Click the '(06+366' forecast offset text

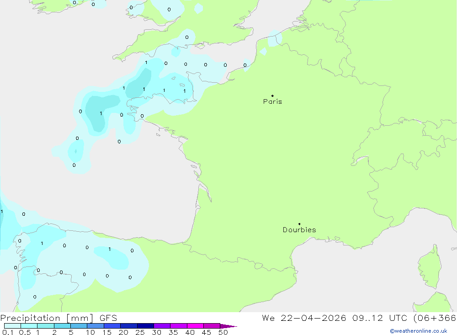pos(435,318)
